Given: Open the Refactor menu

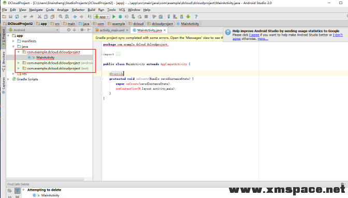Looking at the screenshot, I should pyautogui.click(x=78, y=10).
